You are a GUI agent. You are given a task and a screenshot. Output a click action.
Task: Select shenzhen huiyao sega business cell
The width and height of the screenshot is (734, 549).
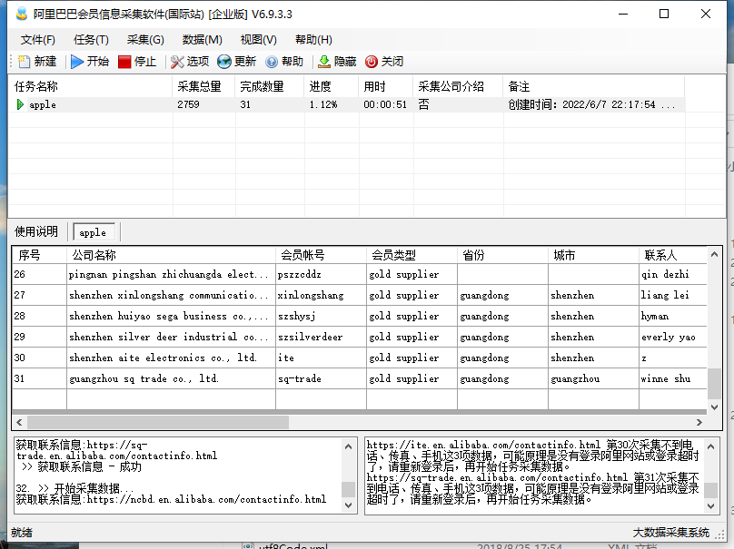171,316
